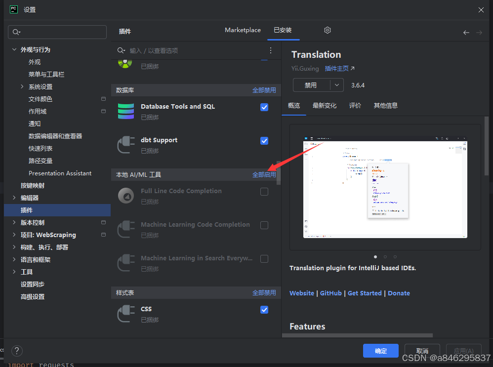Close the settings dialog
Viewport: 493px width, 367px height.
coord(481,10)
